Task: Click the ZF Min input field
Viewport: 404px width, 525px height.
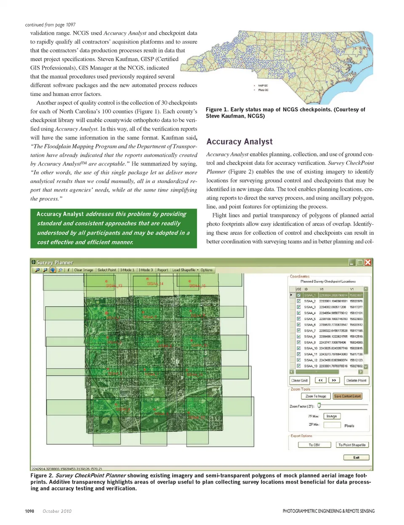Action: (332, 425)
